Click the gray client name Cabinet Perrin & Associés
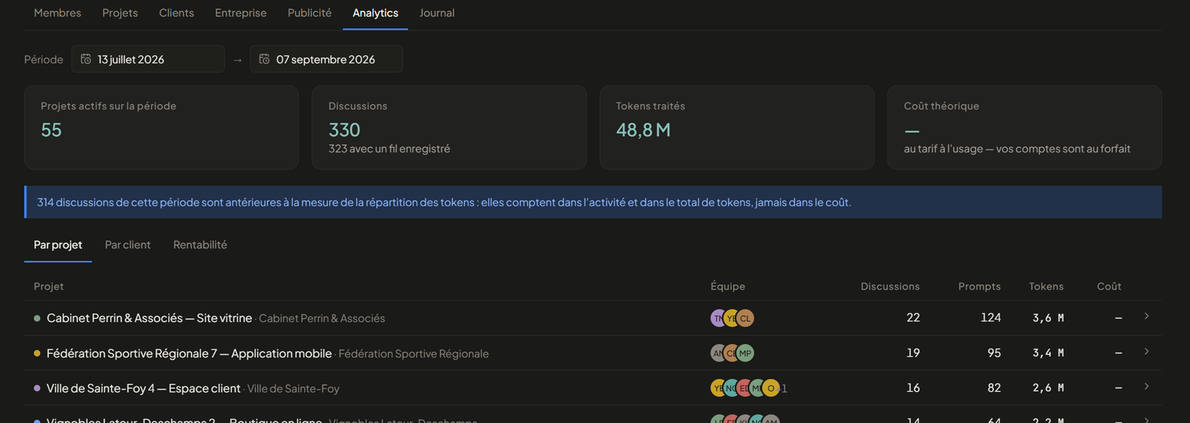1190x423 pixels. click(322, 318)
